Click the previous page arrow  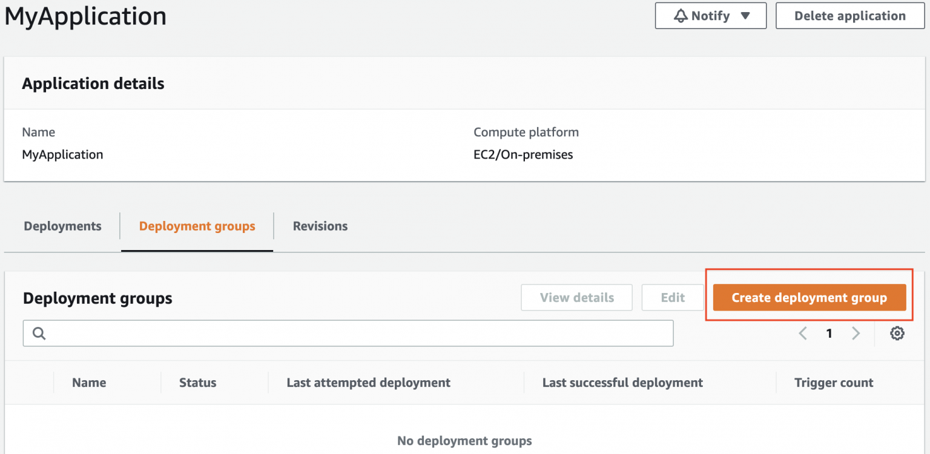click(802, 333)
